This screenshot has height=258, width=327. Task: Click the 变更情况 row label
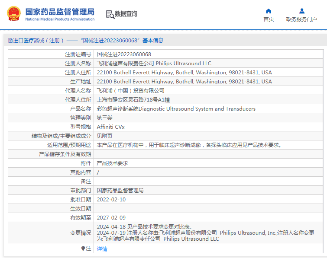[x=81, y=233]
